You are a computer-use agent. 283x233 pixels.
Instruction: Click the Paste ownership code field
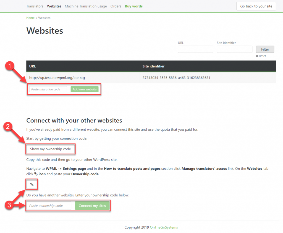coord(49,206)
